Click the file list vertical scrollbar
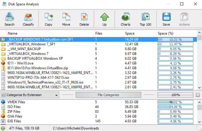 (199, 62)
